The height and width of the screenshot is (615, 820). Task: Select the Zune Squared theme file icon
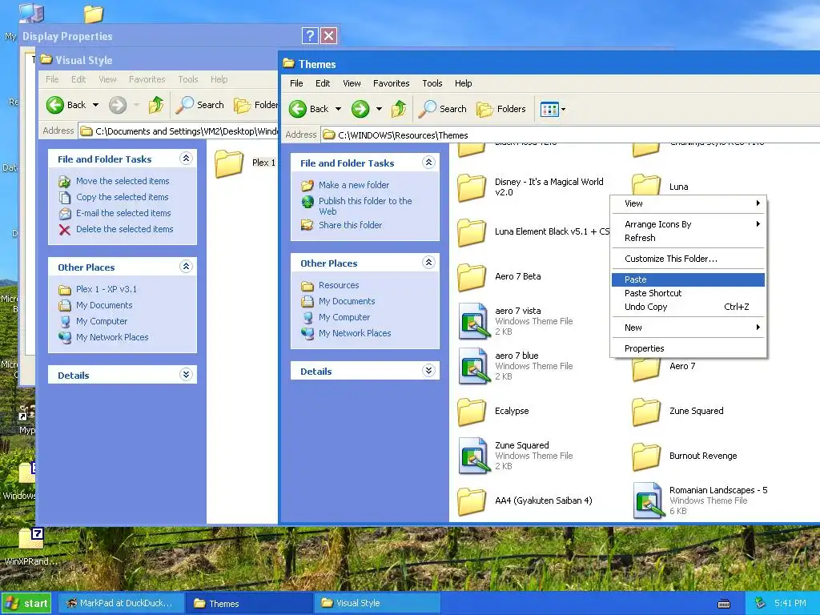click(474, 456)
